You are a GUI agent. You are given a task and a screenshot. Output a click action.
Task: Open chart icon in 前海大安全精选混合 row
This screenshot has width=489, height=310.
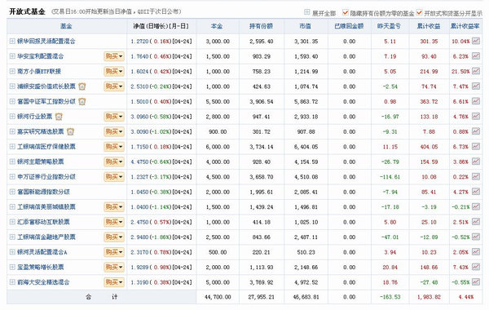476,282
